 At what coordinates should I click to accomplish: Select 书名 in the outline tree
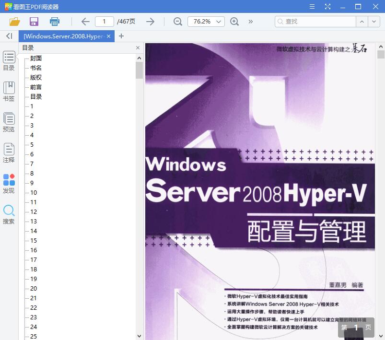(36, 68)
